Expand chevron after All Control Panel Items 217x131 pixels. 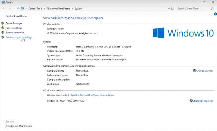click(x=72, y=9)
